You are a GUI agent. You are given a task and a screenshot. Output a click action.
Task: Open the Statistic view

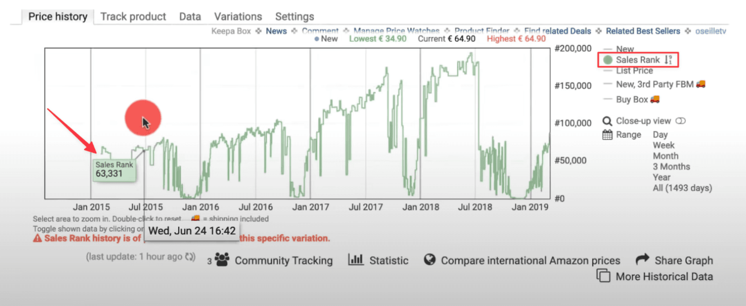[x=389, y=261]
